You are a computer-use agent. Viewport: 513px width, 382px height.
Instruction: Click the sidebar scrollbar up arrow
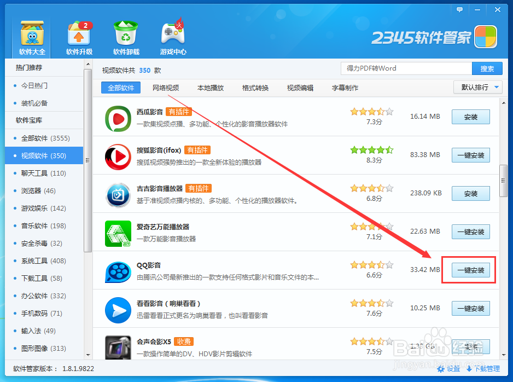tap(88, 64)
